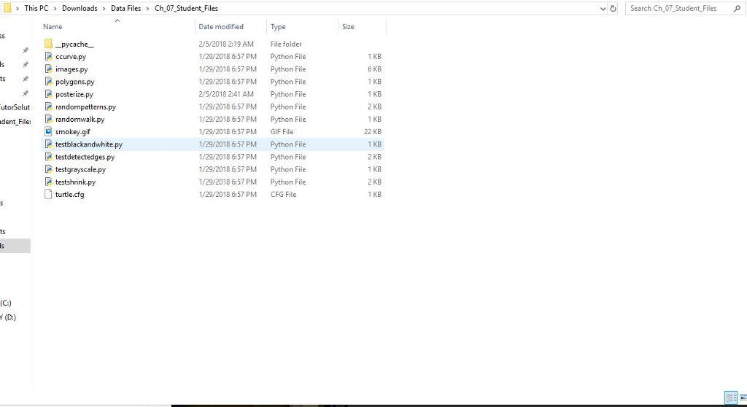Select polygons.py file name
Screen dimensions: 747x407
click(75, 82)
